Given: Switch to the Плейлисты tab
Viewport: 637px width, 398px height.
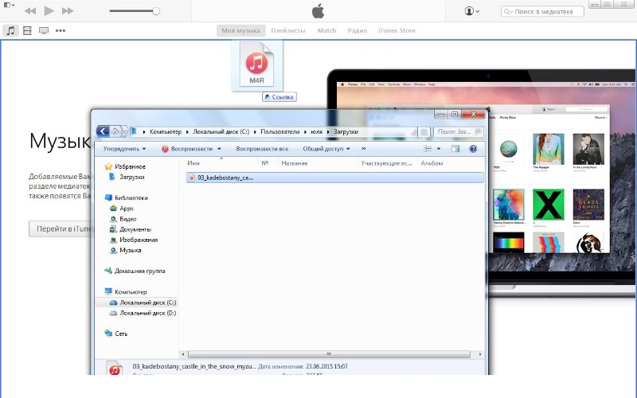Looking at the screenshot, I should 287,30.
